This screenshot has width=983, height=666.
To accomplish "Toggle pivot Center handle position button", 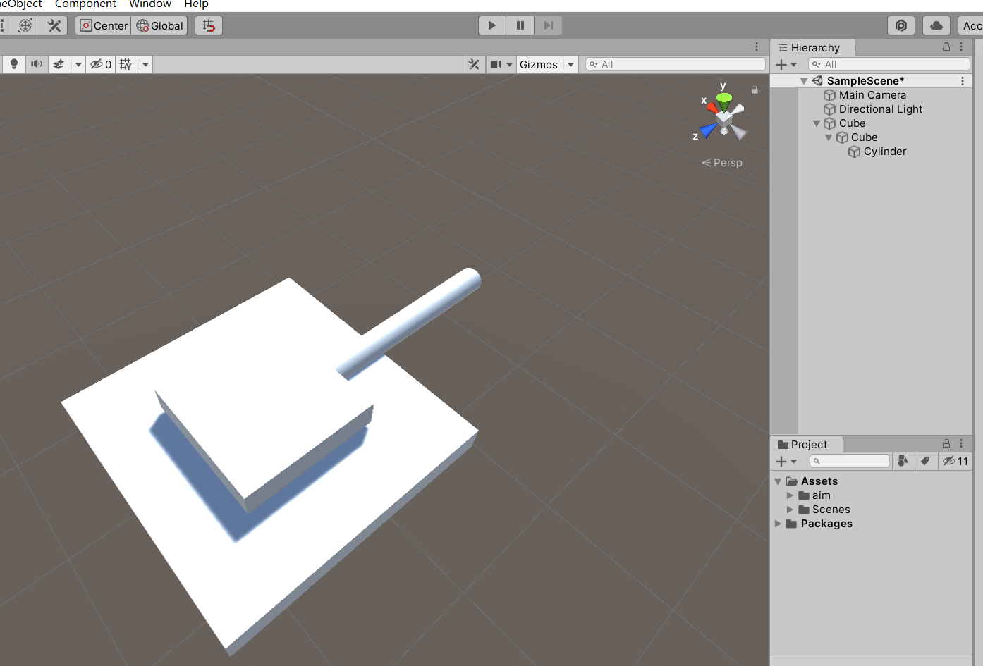I will [104, 25].
